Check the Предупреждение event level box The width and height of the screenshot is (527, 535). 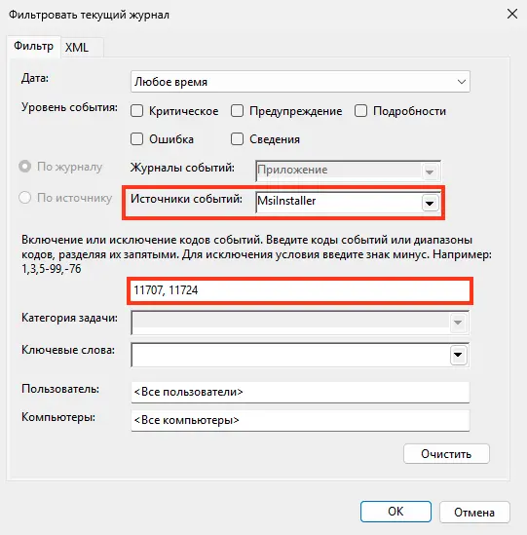[237, 111]
